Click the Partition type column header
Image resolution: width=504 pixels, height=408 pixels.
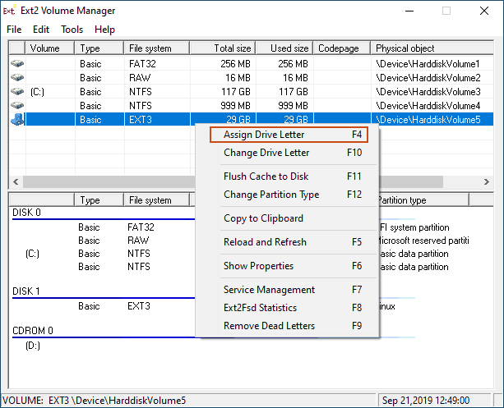(423, 200)
